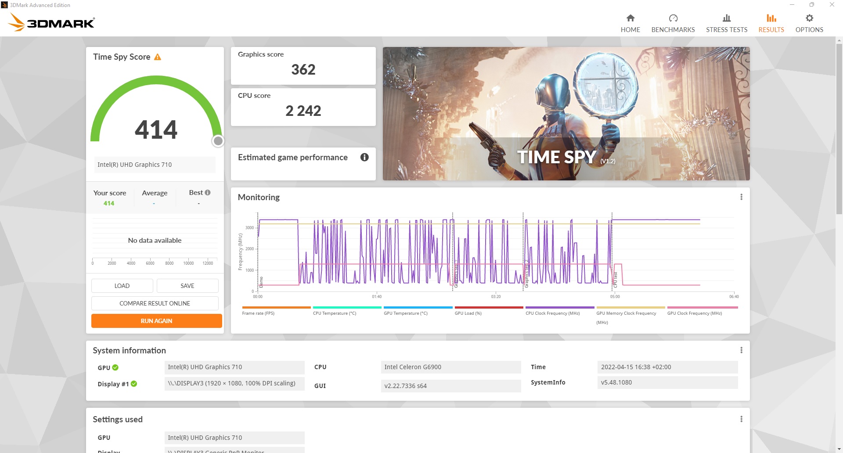Click Your score value 414
The width and height of the screenshot is (843, 453).
pyautogui.click(x=109, y=203)
